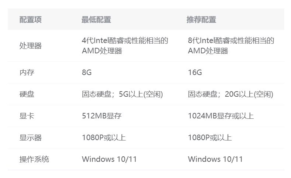Click the 1024MB显存或以上 cell
Screen dimensions: 291x178
click(221, 116)
